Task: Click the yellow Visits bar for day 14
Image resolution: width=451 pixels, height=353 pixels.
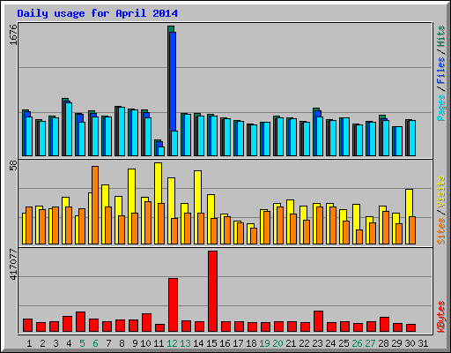Action: [x=197, y=192]
